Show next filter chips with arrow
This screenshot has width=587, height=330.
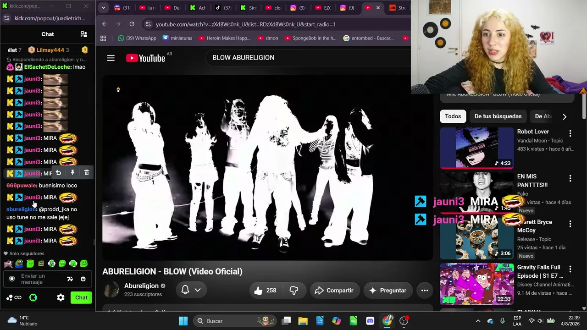click(x=565, y=116)
